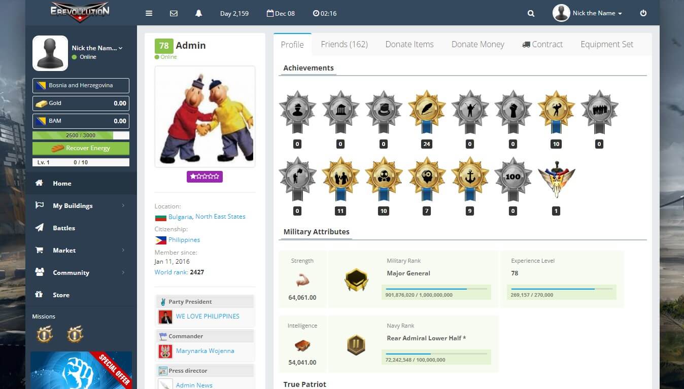This screenshot has width=684, height=389.
Task: Open Nick the Name user dropdown
Action: (x=588, y=13)
